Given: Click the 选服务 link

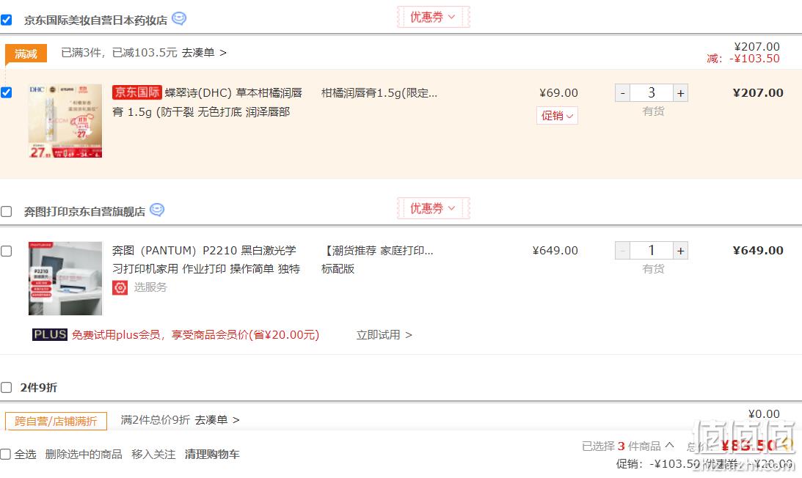Looking at the screenshot, I should [150, 287].
